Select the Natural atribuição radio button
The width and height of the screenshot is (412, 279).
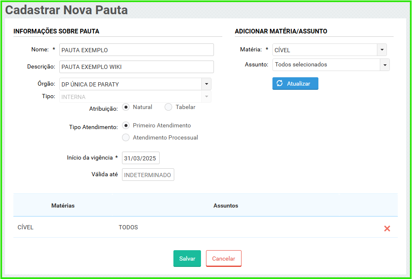coord(126,107)
